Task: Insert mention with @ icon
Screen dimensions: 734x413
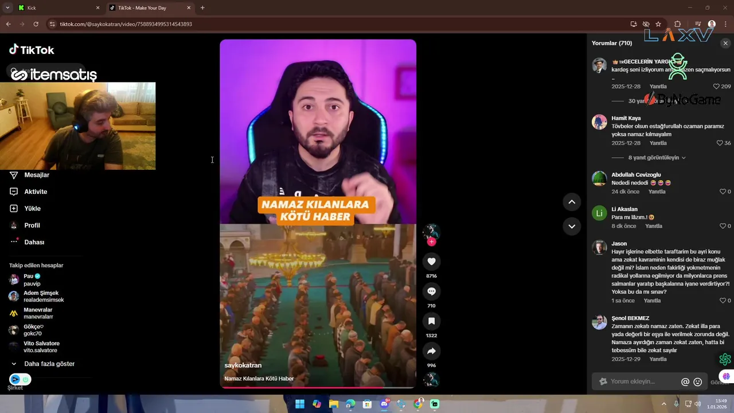Action: (x=685, y=382)
